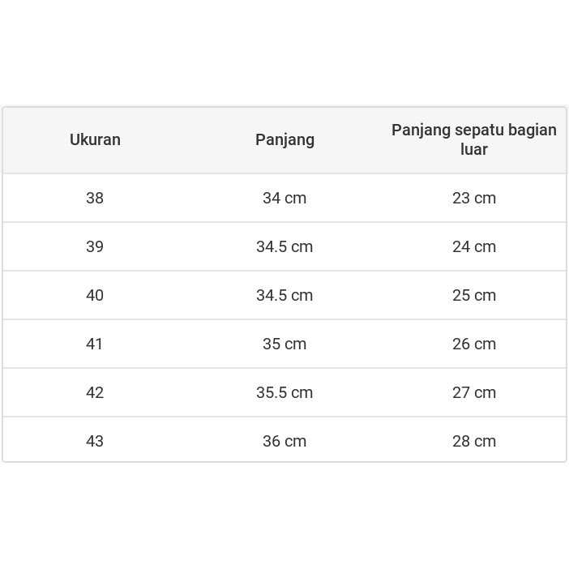Select the 23 cm outer length cell

pyautogui.click(x=474, y=198)
